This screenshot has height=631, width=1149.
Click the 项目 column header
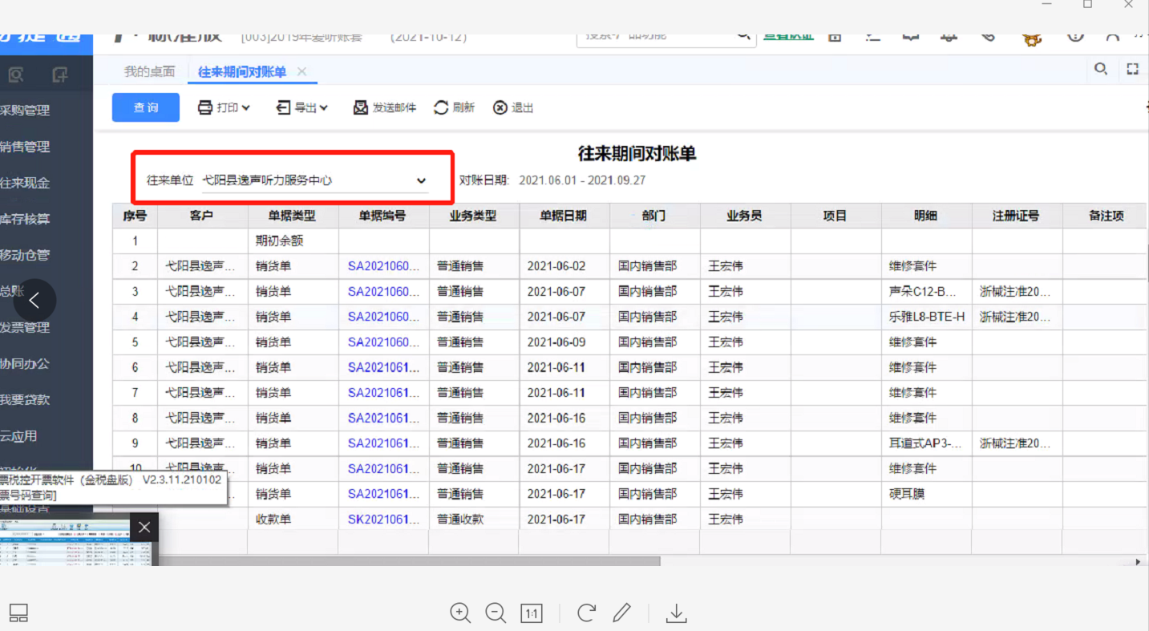coord(835,216)
